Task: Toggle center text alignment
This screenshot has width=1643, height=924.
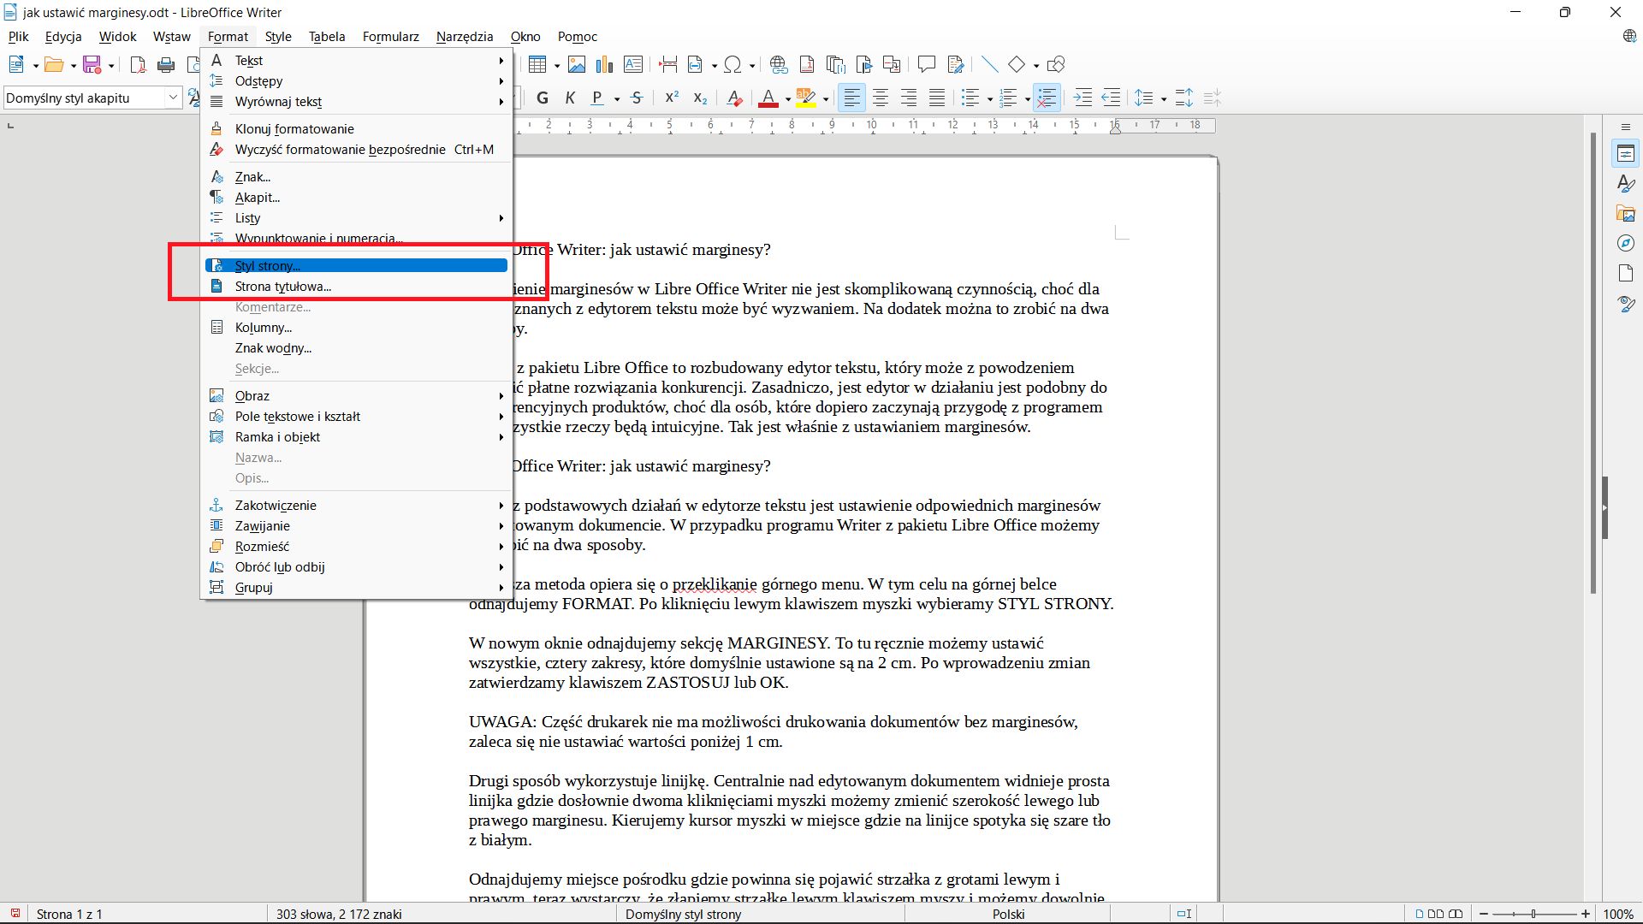Action: click(880, 98)
